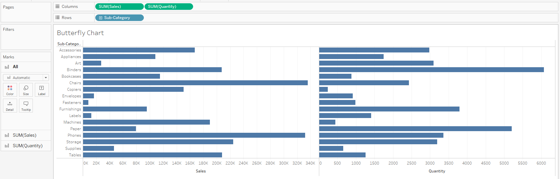560x179 pixels.
Task: Select the Labels row label
Action: (x=75, y=116)
